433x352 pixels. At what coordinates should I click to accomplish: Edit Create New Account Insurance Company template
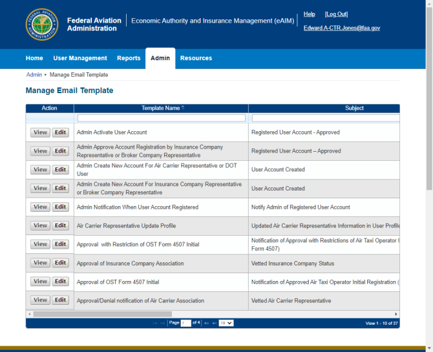(x=61, y=189)
